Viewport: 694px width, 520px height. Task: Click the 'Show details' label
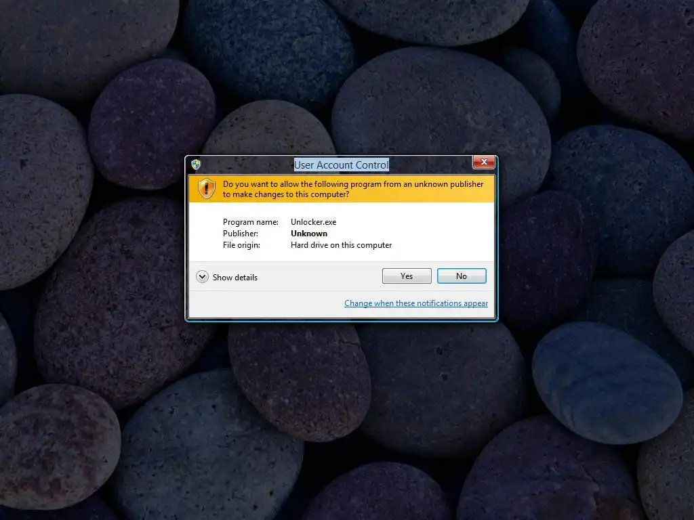click(235, 278)
